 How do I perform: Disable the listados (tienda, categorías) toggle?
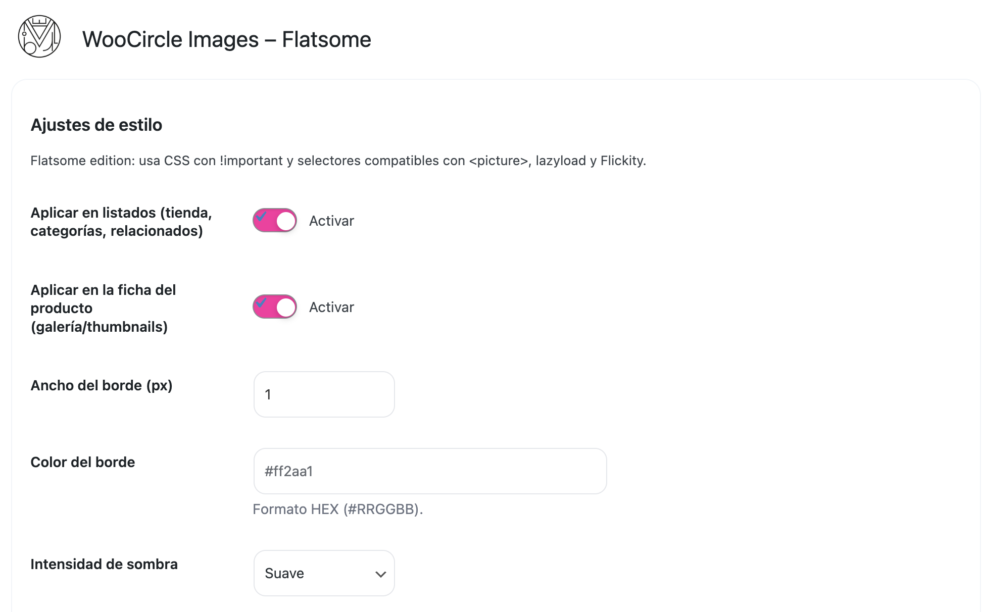point(275,221)
